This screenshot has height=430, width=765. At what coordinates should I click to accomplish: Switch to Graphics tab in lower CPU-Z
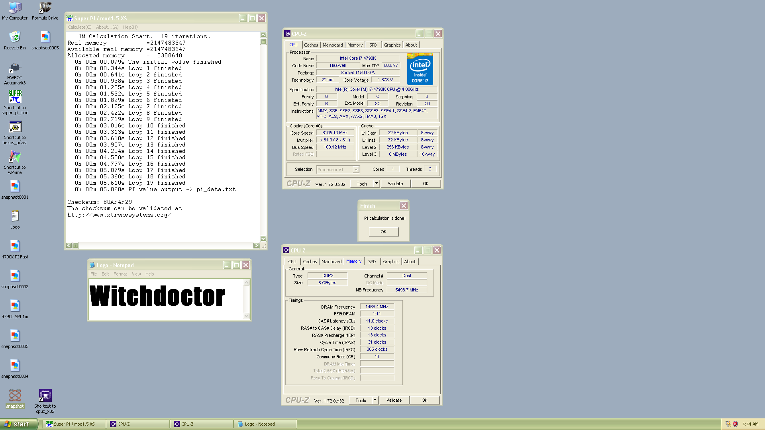click(x=391, y=262)
